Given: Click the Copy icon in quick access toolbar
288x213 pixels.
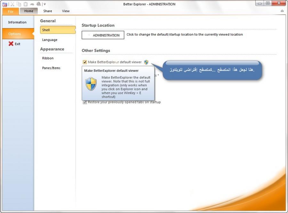Looking at the screenshot, I should [19, 4].
